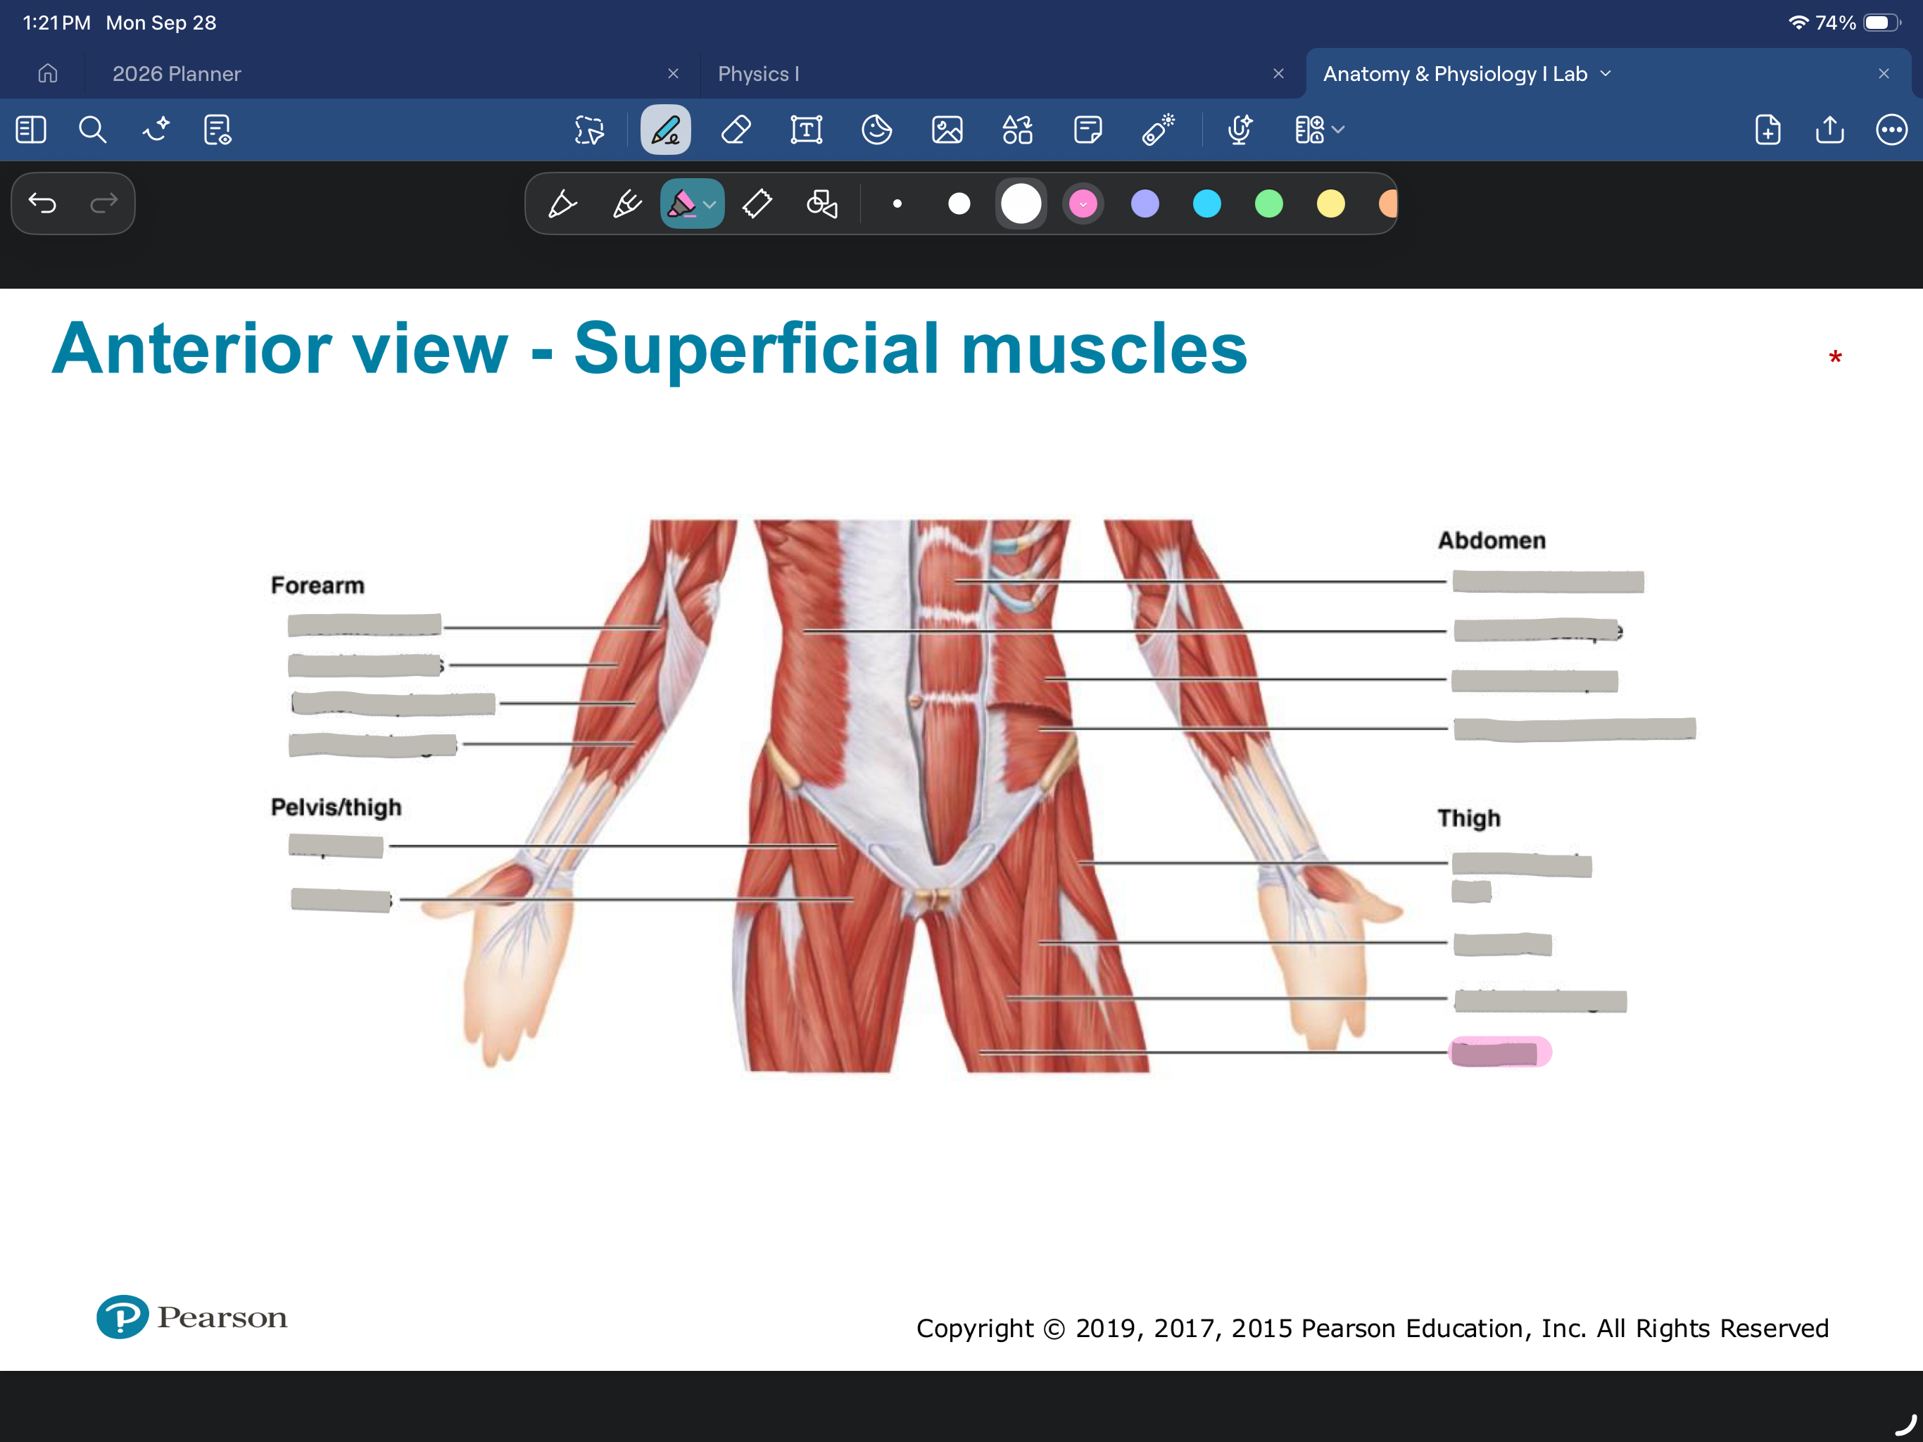The width and height of the screenshot is (1923, 1442).
Task: Insert an image with the photo tool
Action: (947, 130)
